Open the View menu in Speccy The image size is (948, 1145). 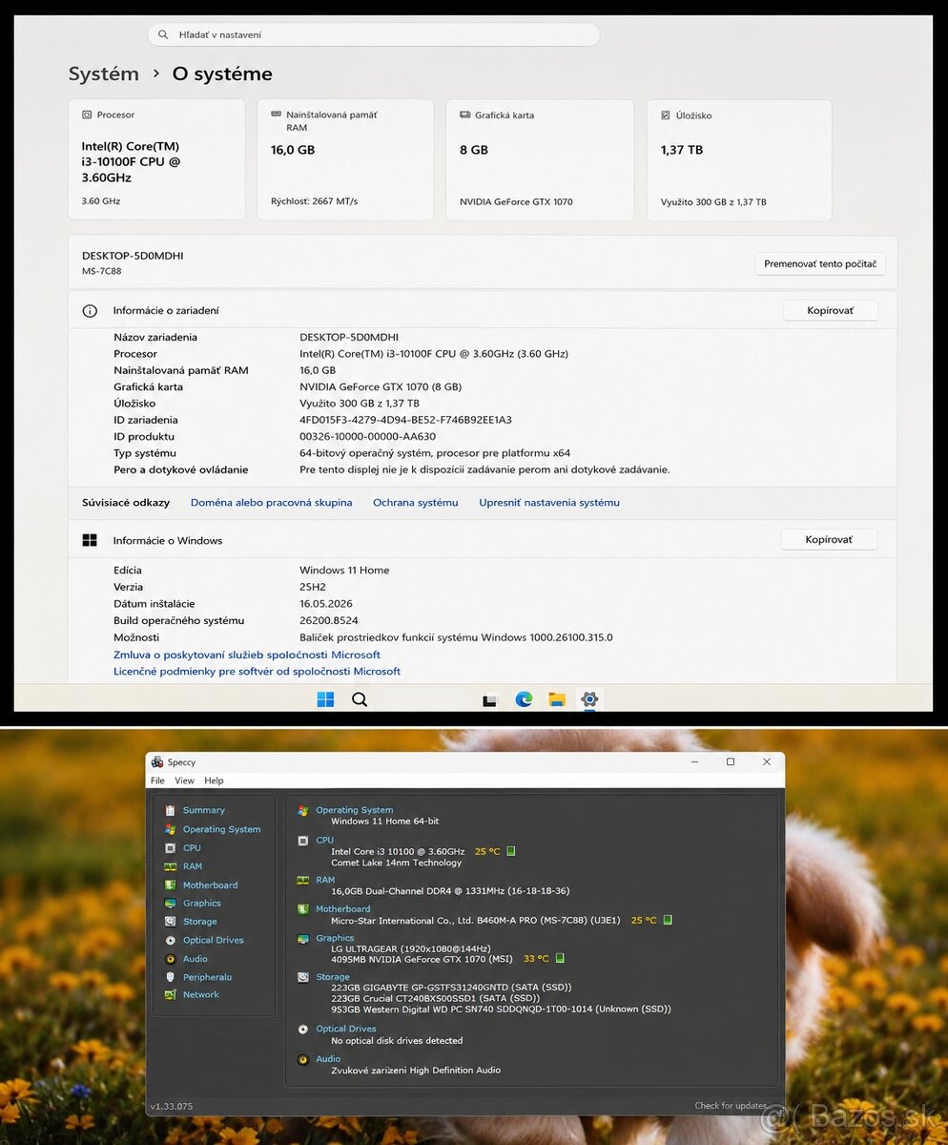(184, 781)
